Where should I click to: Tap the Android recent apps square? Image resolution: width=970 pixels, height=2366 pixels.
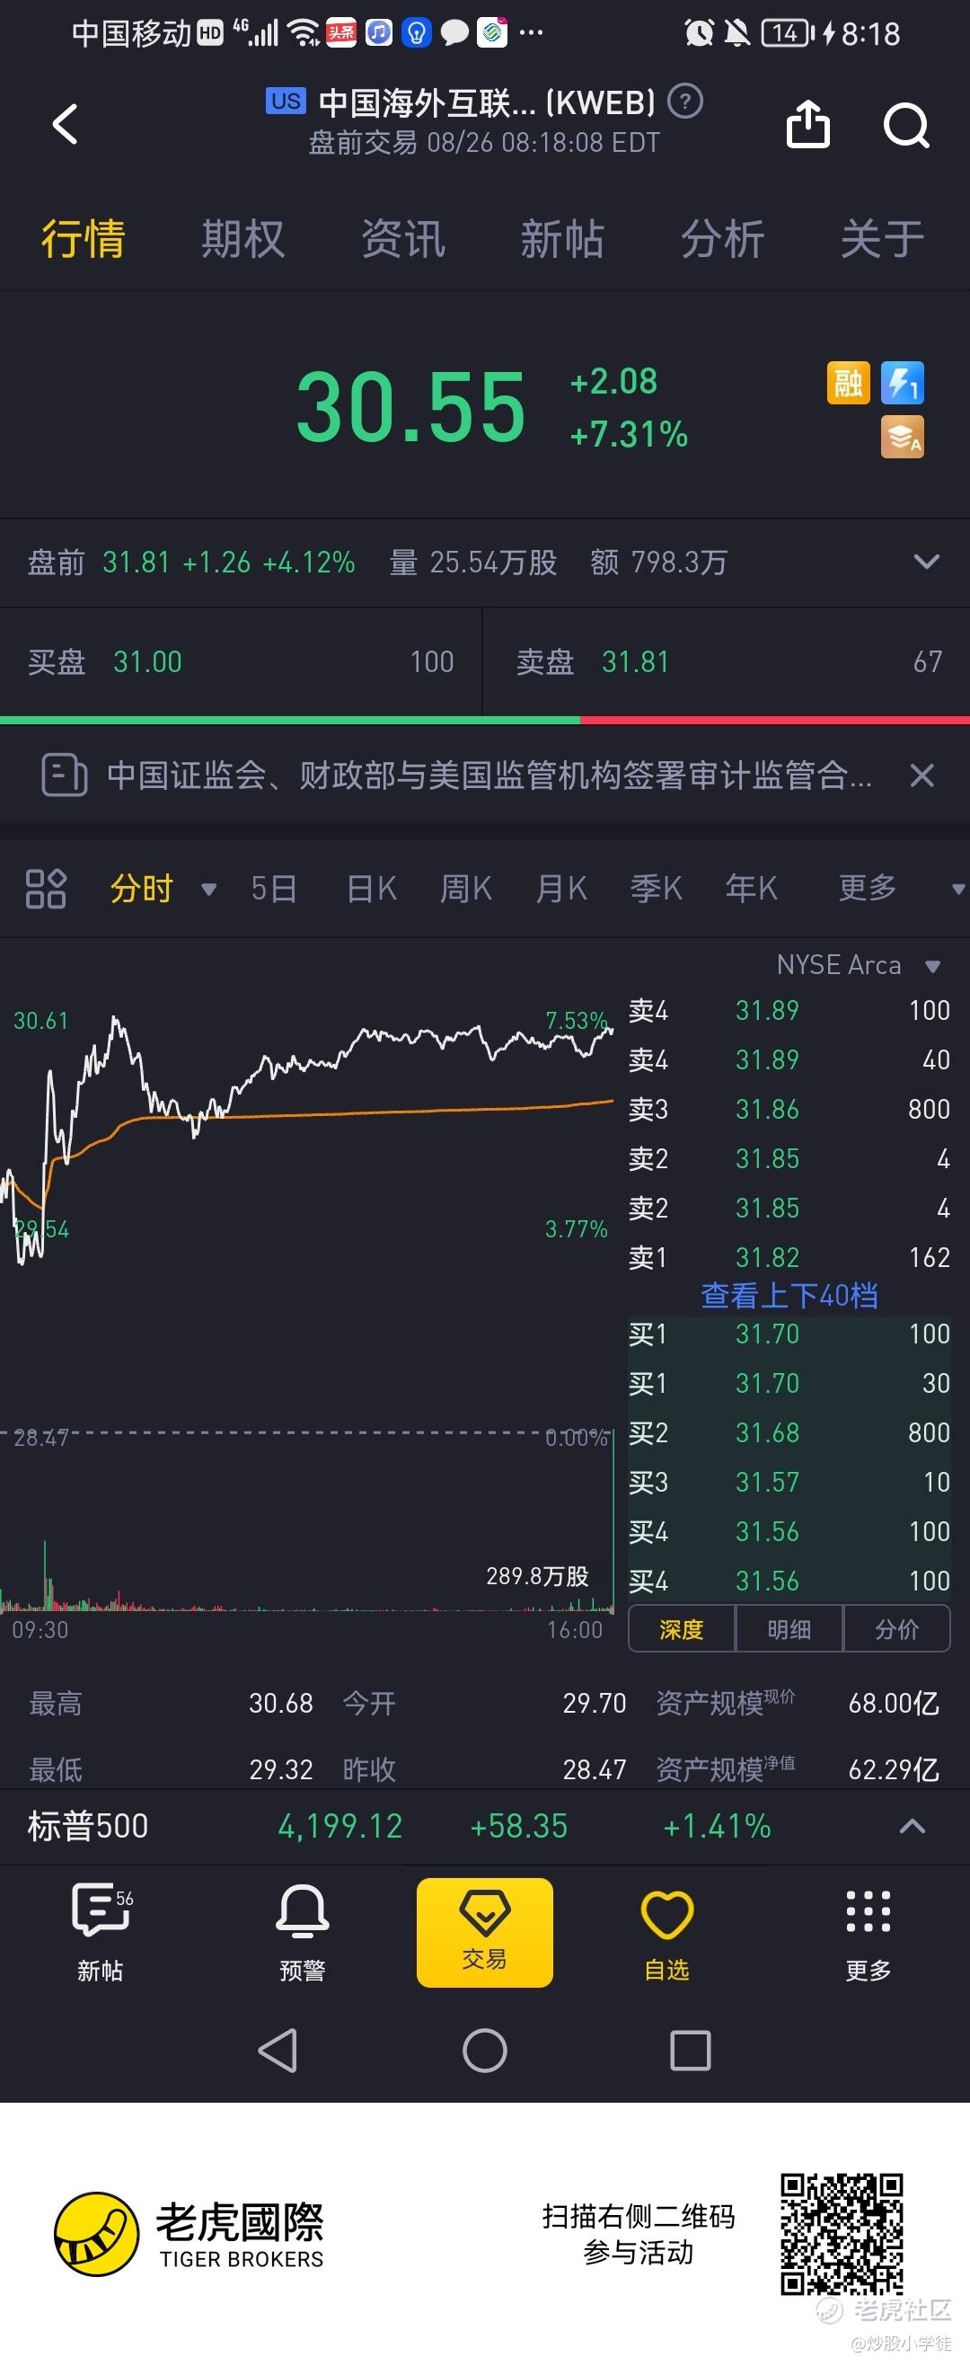690,2050
